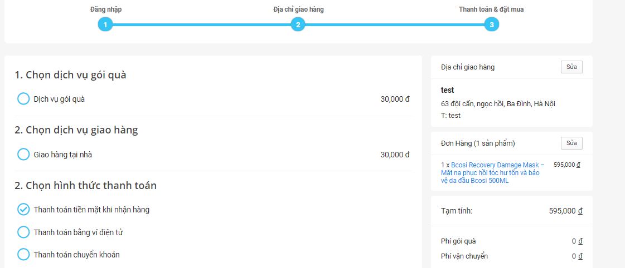Click step 3 Thanh toán & đặt mua circle
625x268 pixels.
point(492,24)
